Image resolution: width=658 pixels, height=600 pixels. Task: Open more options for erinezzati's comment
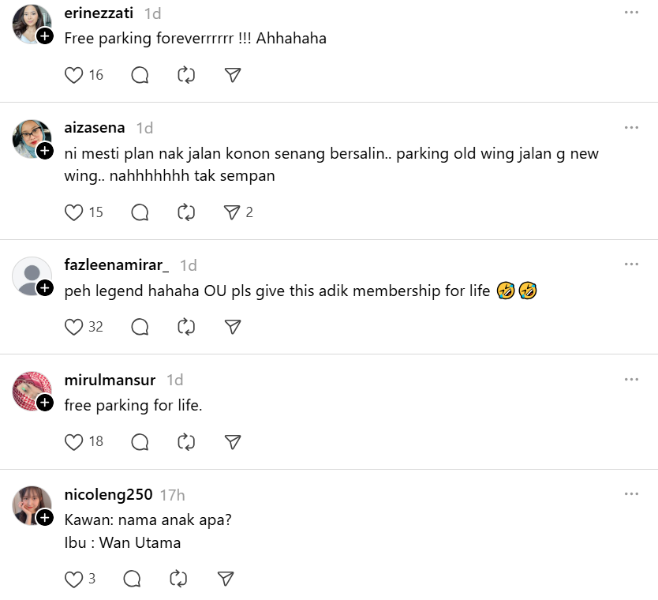[631, 13]
